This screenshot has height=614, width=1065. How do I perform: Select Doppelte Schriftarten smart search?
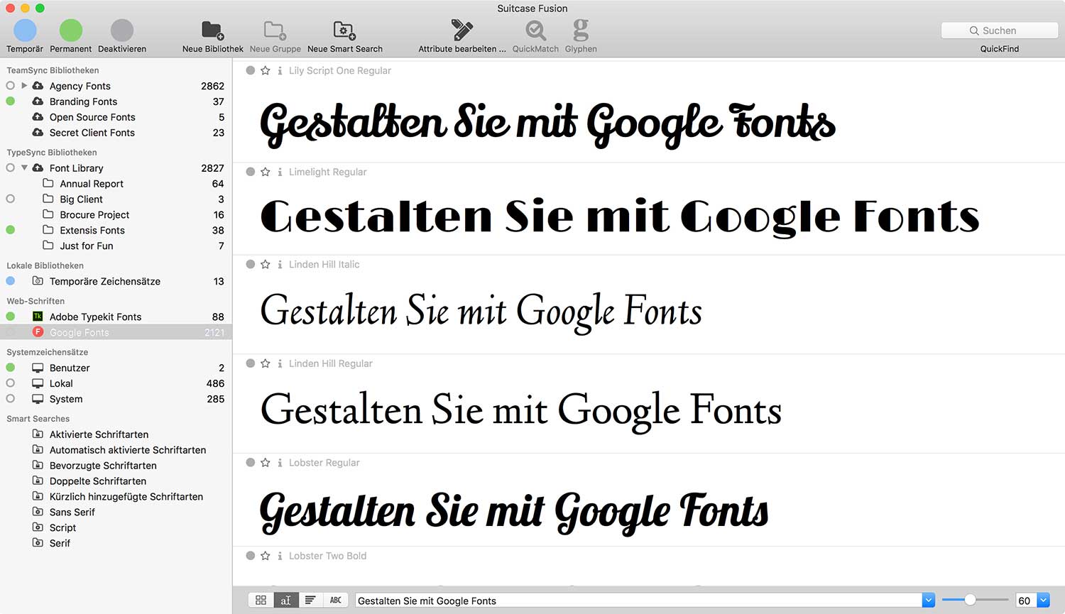click(x=98, y=481)
